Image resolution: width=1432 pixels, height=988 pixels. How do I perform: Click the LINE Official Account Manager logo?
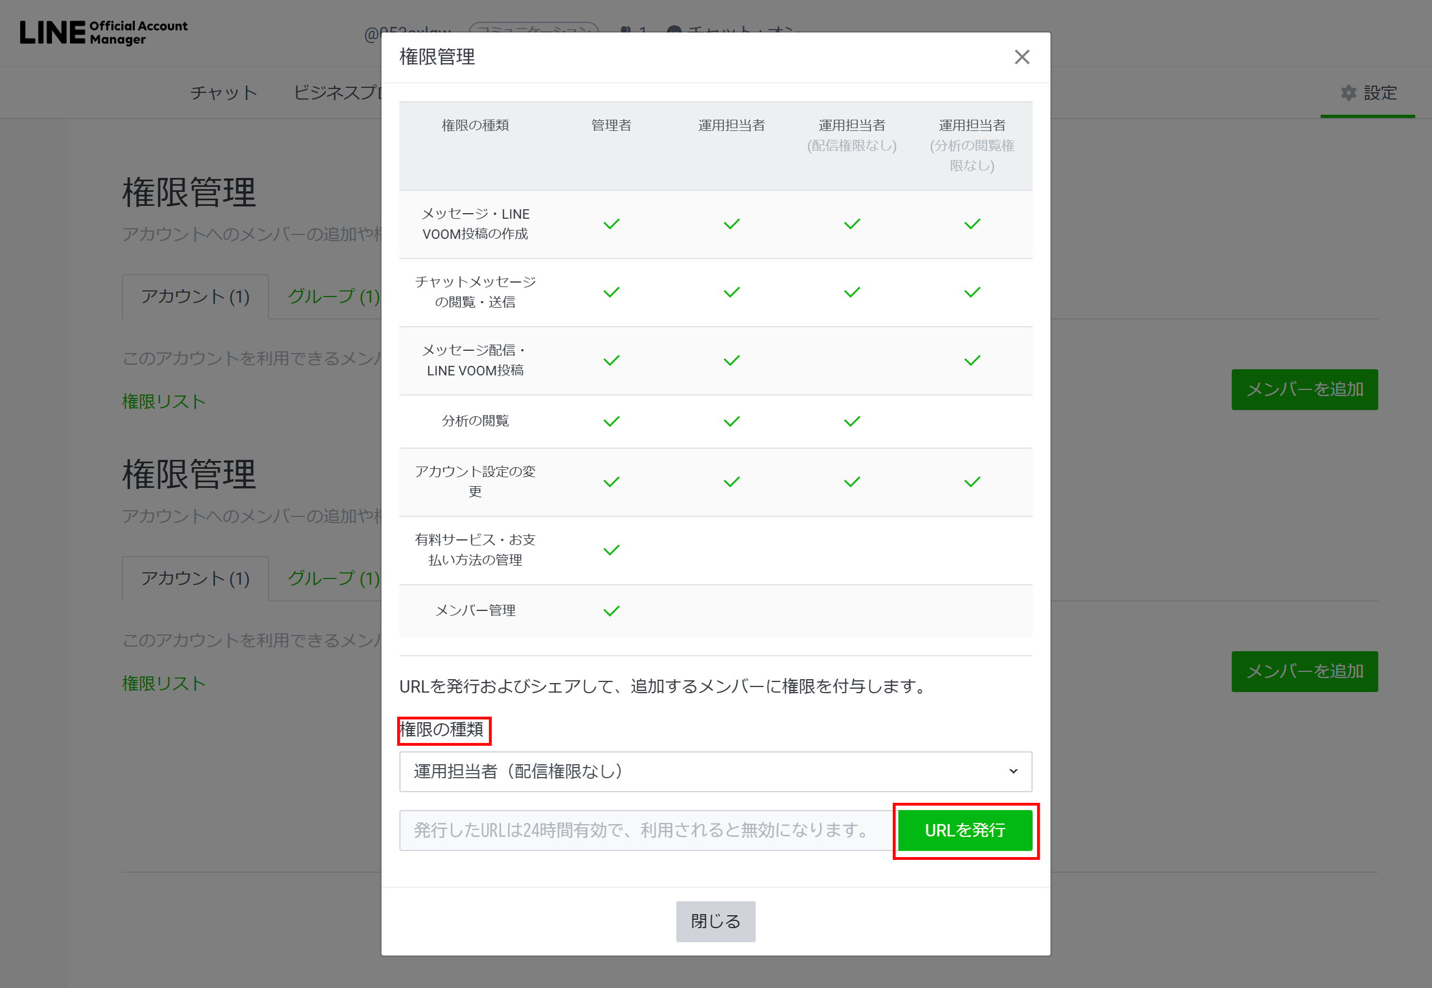coord(104,32)
